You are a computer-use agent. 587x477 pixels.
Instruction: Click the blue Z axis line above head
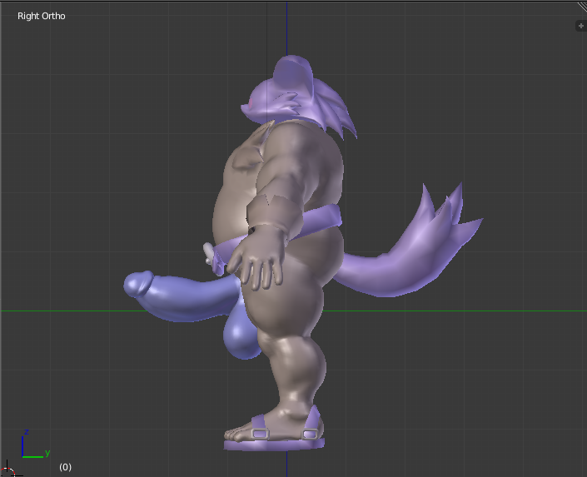click(286, 28)
